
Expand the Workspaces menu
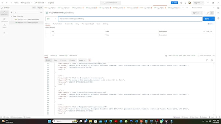pyautogui.click(x=26, y=3)
